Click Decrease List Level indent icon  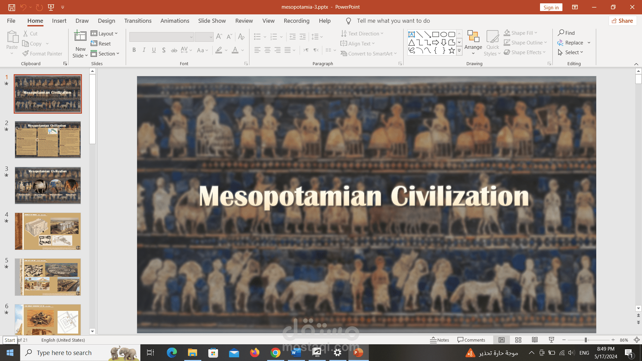point(292,36)
